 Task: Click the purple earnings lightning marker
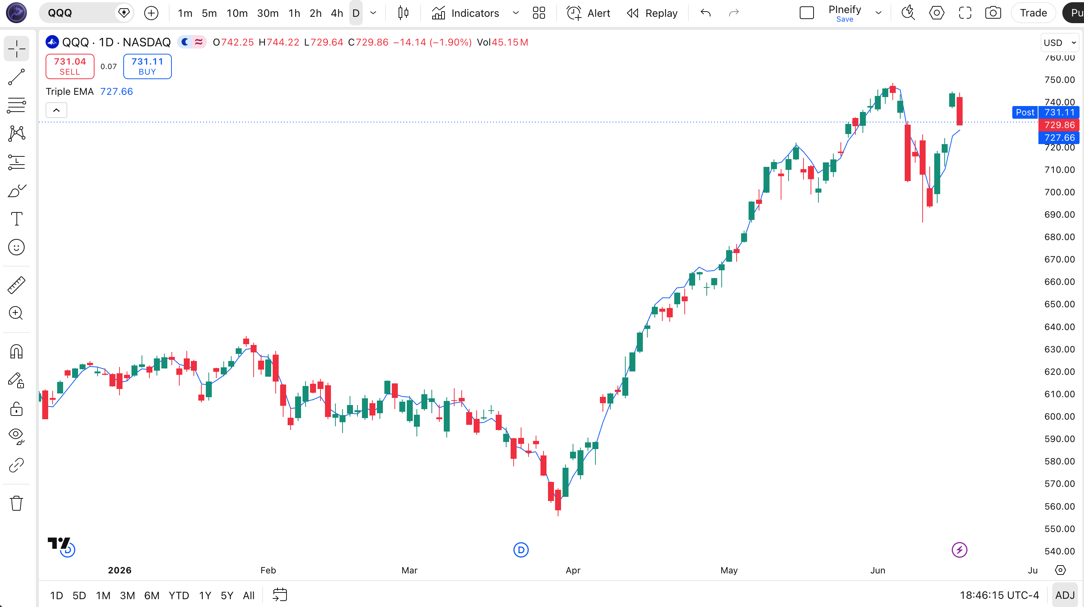click(960, 550)
